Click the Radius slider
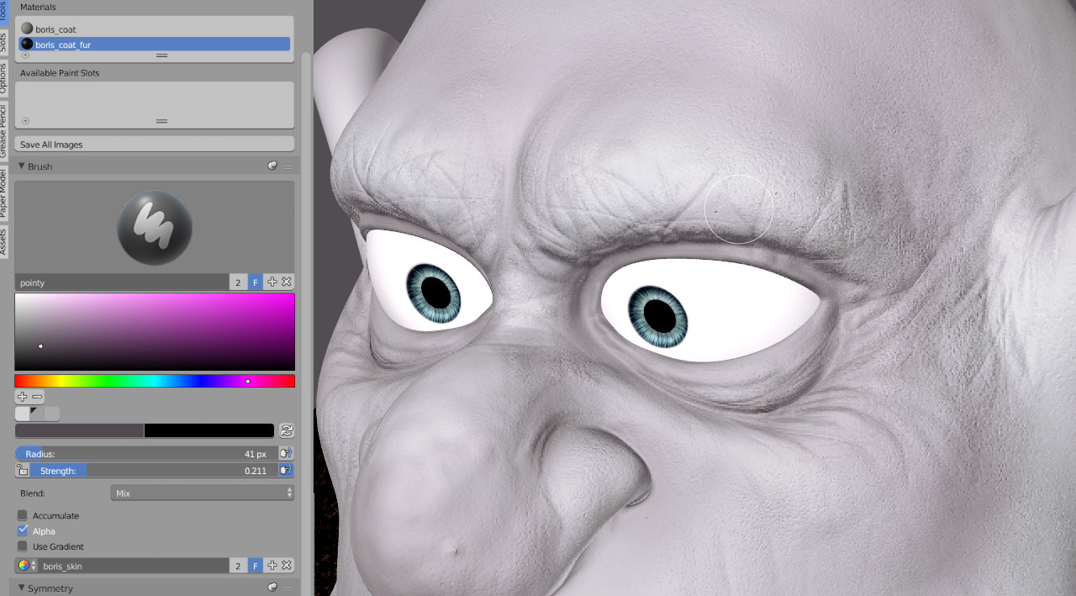The height and width of the screenshot is (596, 1076). point(146,454)
